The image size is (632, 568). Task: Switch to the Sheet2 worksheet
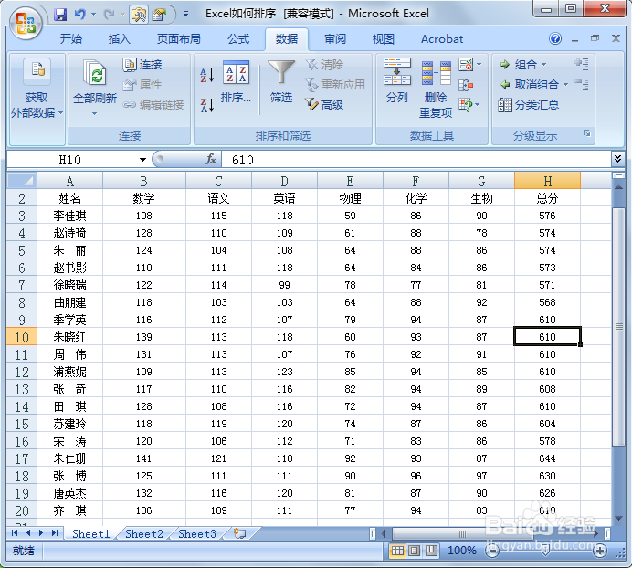pyautogui.click(x=144, y=533)
